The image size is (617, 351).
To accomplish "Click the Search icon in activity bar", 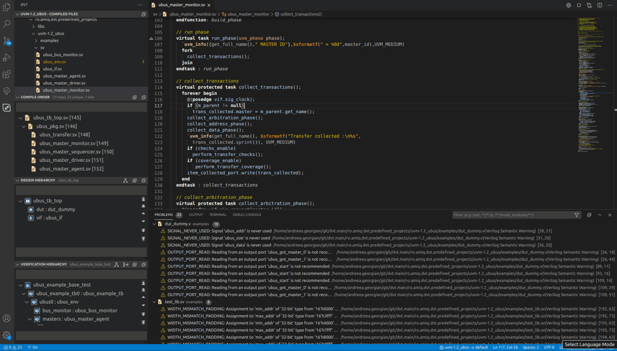I will pos(7,24).
